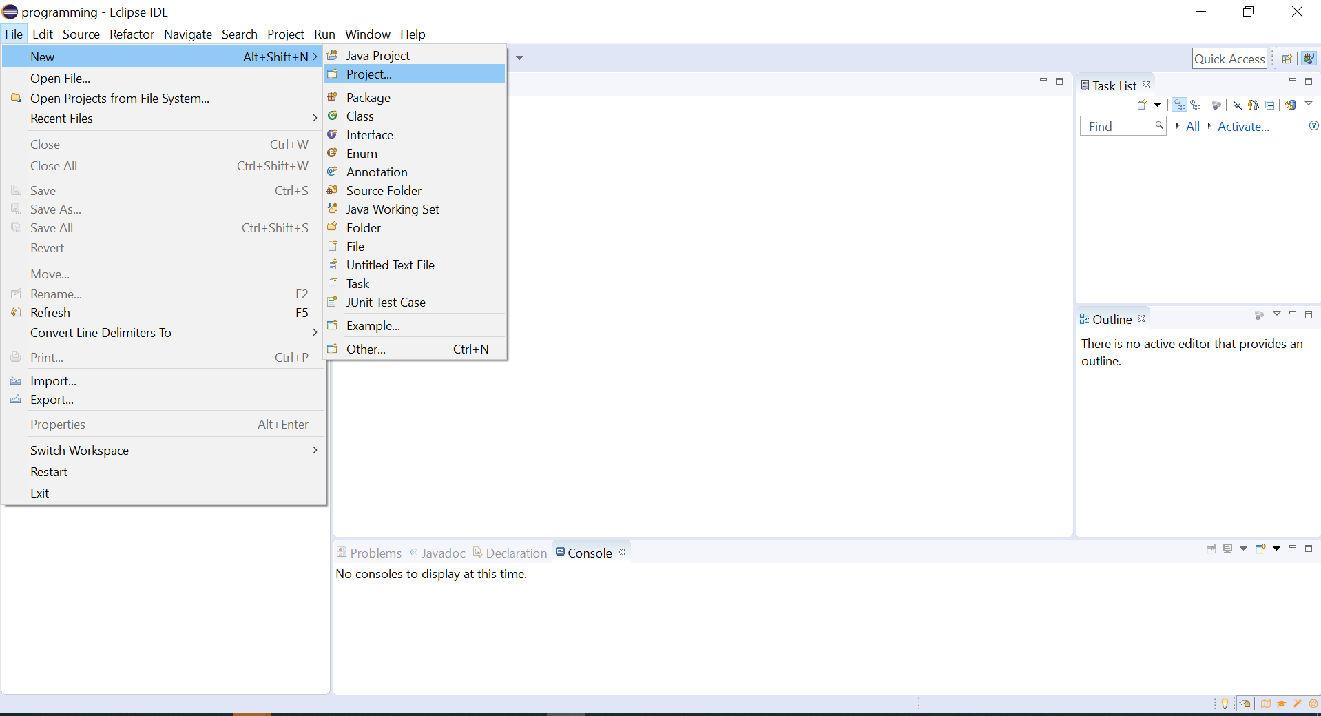The image size is (1321, 716).
Task: Open Outline view menu triangle
Action: coord(1276,314)
